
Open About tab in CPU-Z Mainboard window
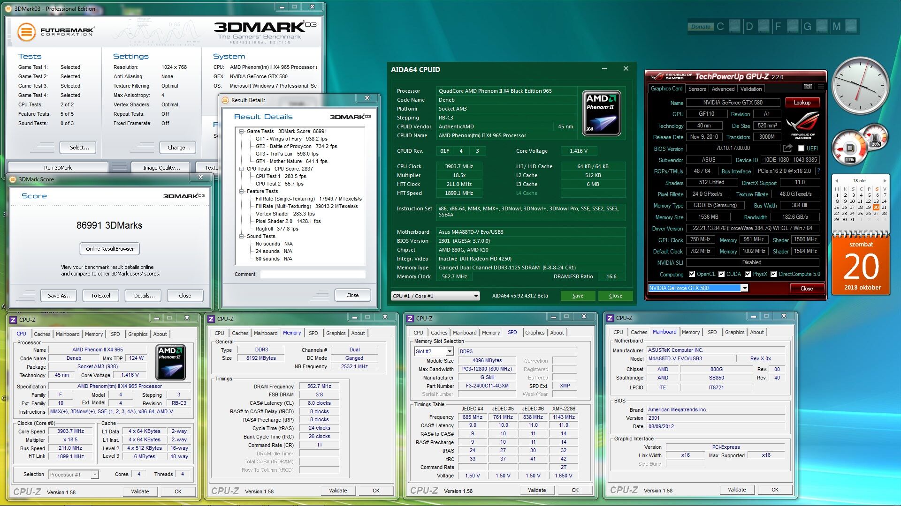tap(756, 332)
